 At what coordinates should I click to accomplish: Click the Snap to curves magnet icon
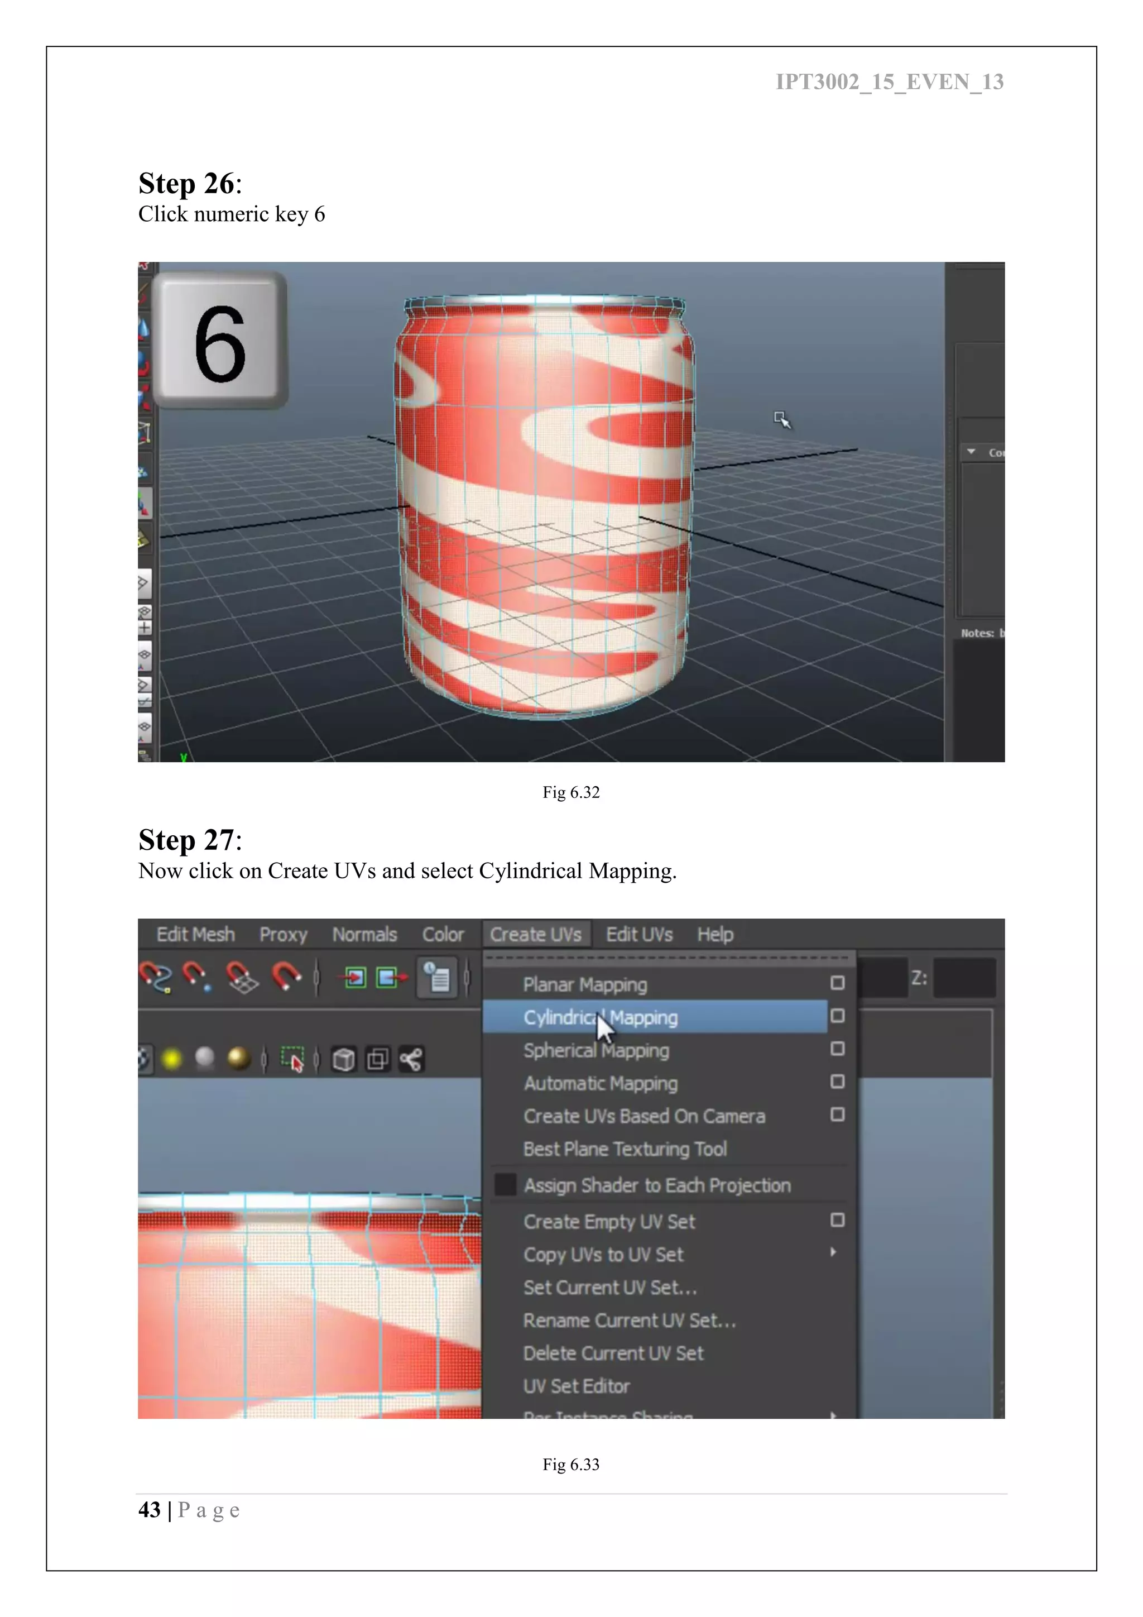point(155,978)
